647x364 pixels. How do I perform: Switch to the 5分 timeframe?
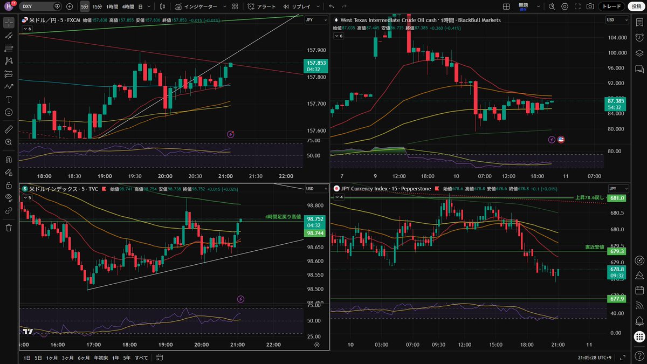point(85,6)
